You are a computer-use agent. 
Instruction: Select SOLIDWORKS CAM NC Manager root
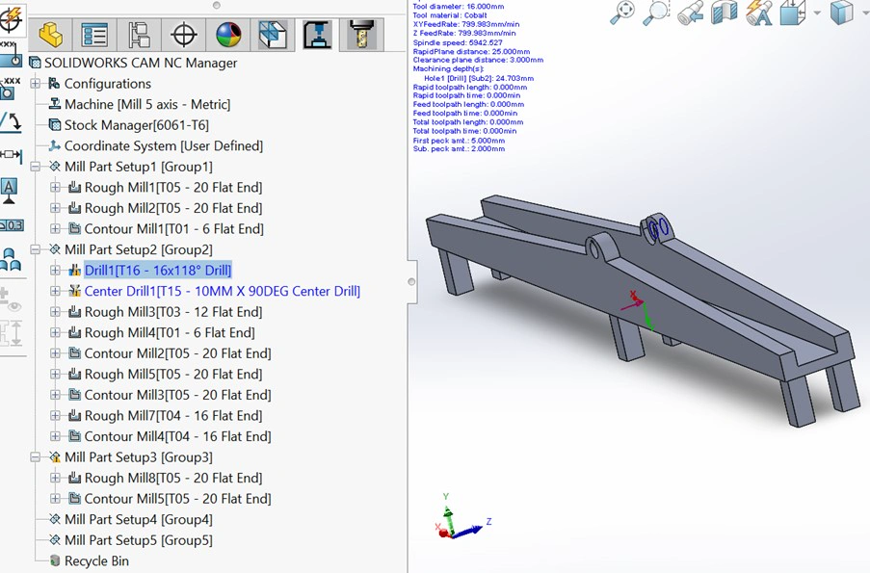tap(141, 63)
